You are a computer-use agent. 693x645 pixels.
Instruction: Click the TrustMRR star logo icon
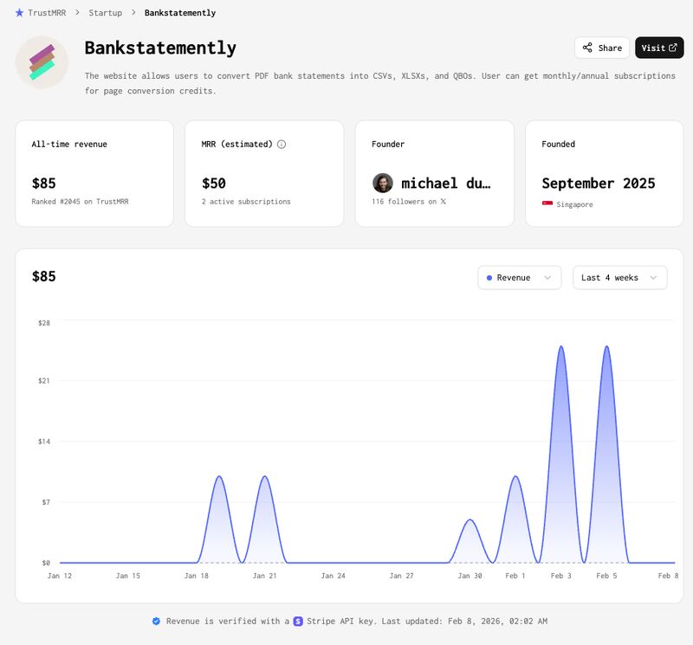pyautogui.click(x=19, y=13)
